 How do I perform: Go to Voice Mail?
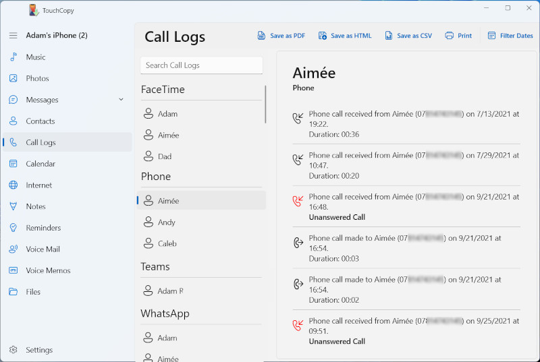(43, 249)
